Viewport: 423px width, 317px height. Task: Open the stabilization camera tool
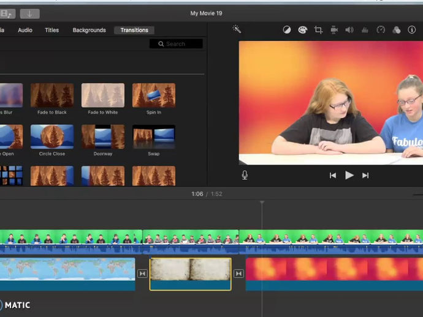334,29
